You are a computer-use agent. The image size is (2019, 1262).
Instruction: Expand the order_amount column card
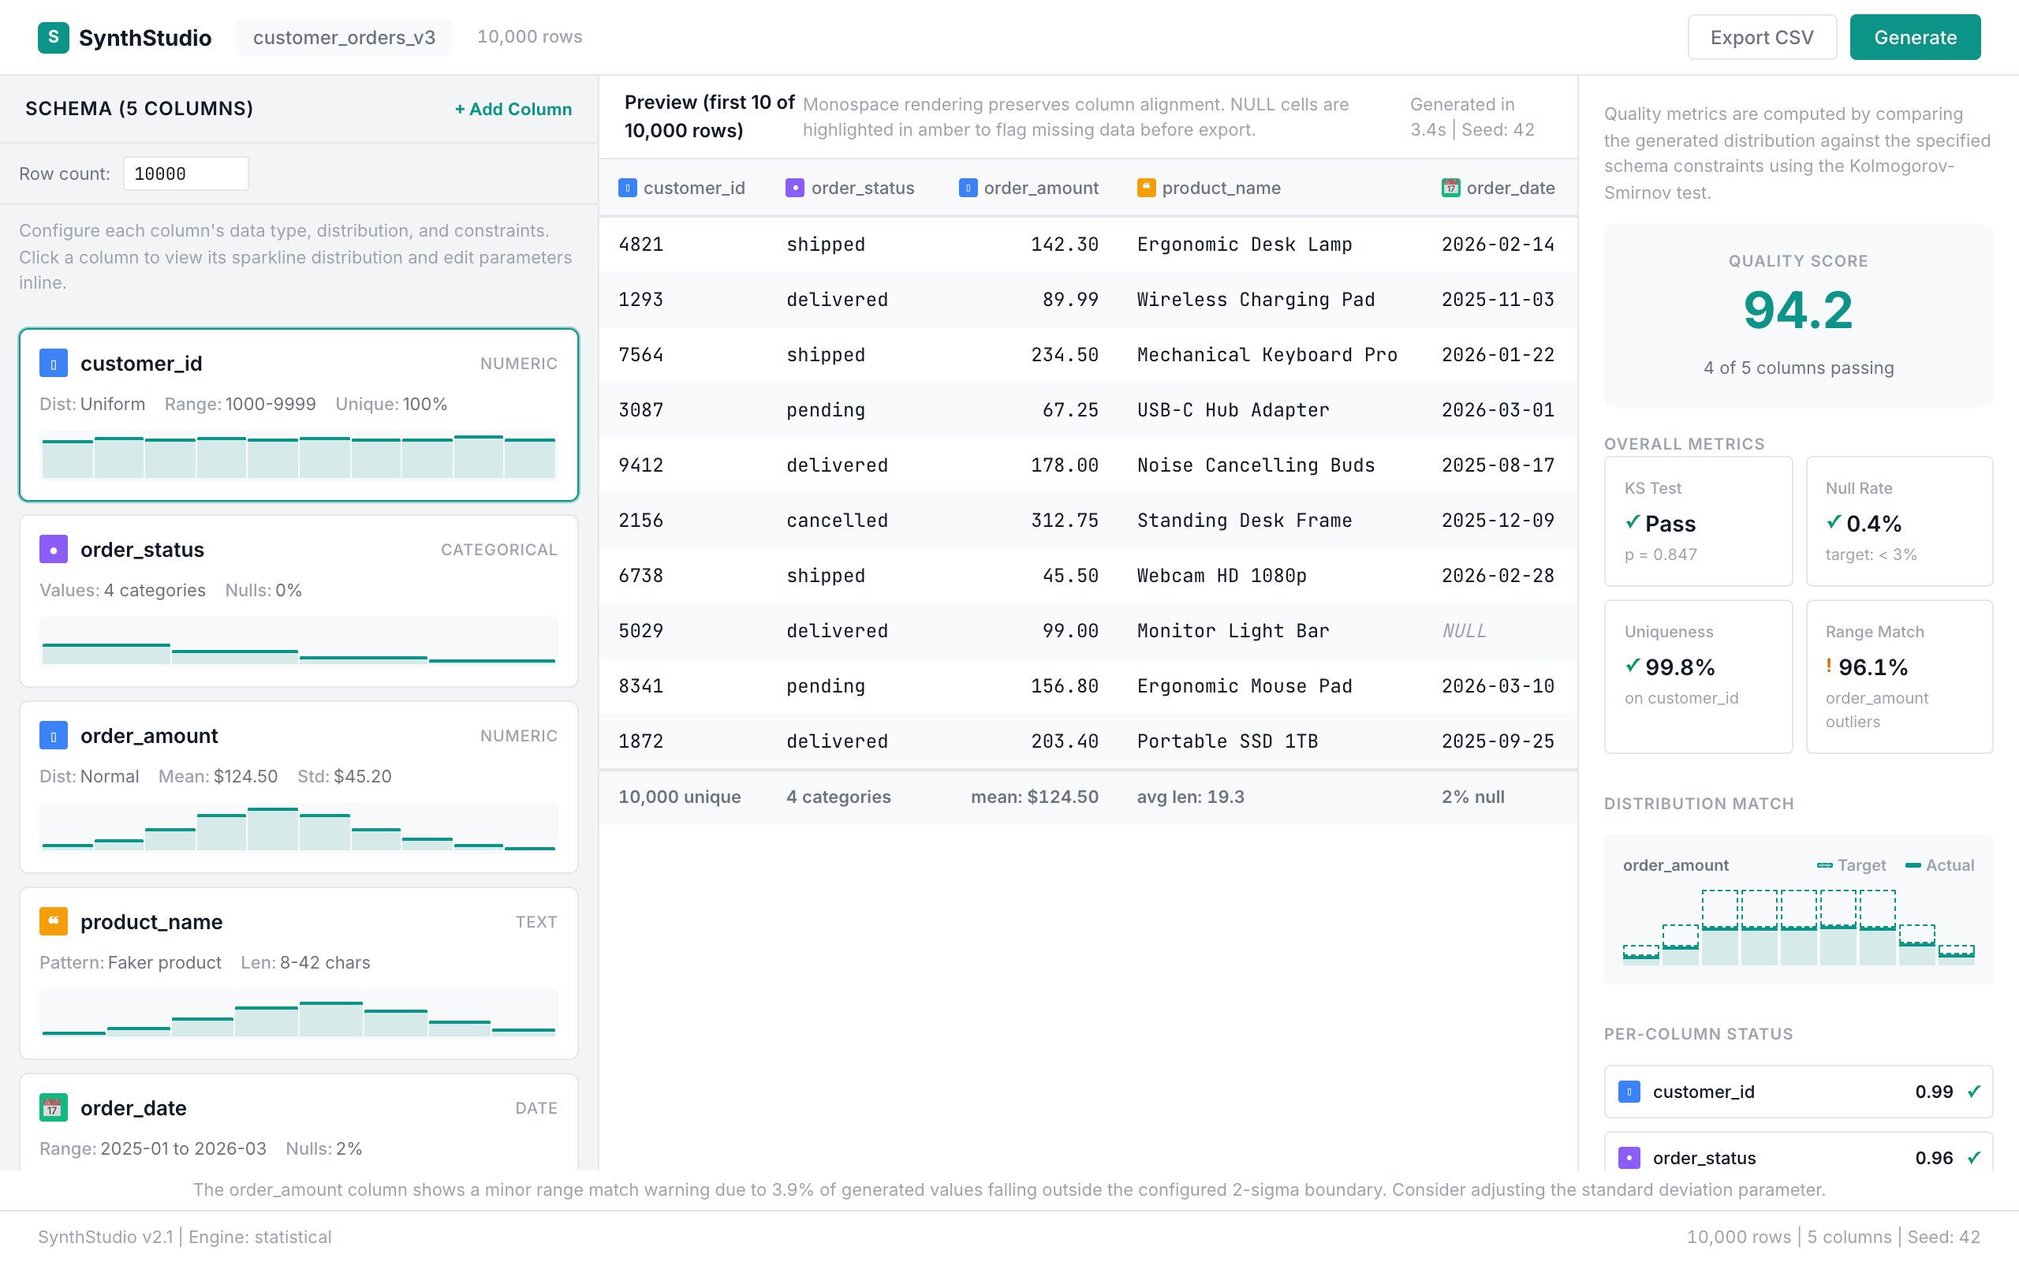tap(299, 786)
